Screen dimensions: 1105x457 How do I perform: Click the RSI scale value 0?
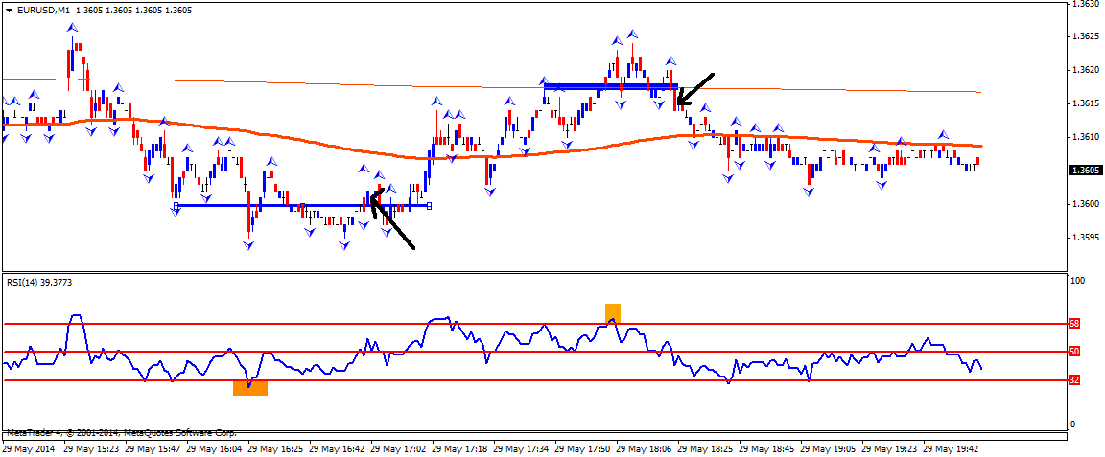click(1073, 423)
